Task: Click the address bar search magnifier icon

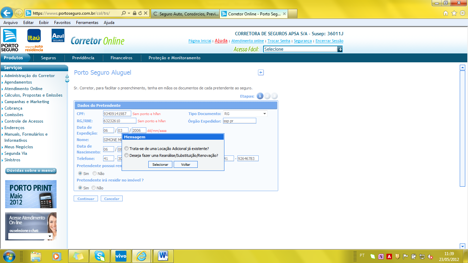Action: pyautogui.click(x=124, y=13)
